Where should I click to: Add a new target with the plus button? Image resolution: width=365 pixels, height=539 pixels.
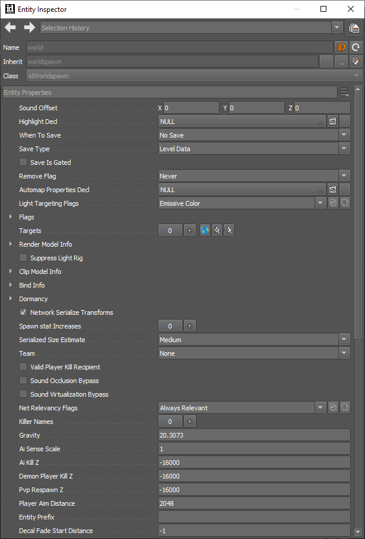tap(189, 230)
